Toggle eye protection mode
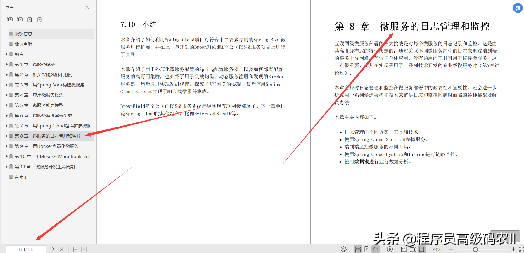The image size is (524, 253). pyautogui.click(x=344, y=249)
